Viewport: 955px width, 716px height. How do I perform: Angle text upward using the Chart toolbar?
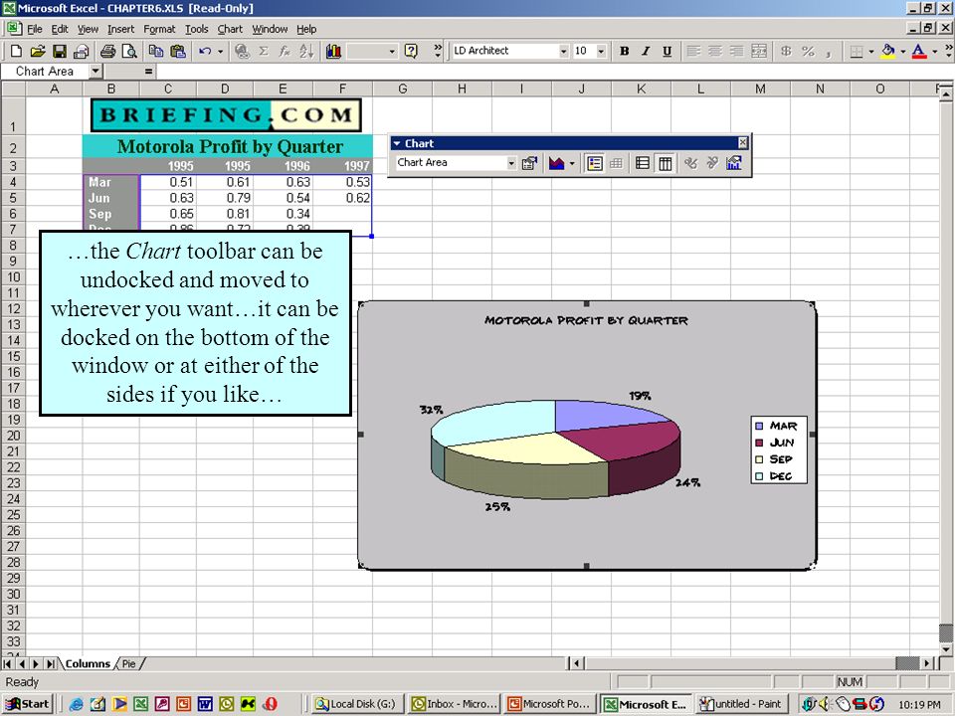[x=712, y=163]
